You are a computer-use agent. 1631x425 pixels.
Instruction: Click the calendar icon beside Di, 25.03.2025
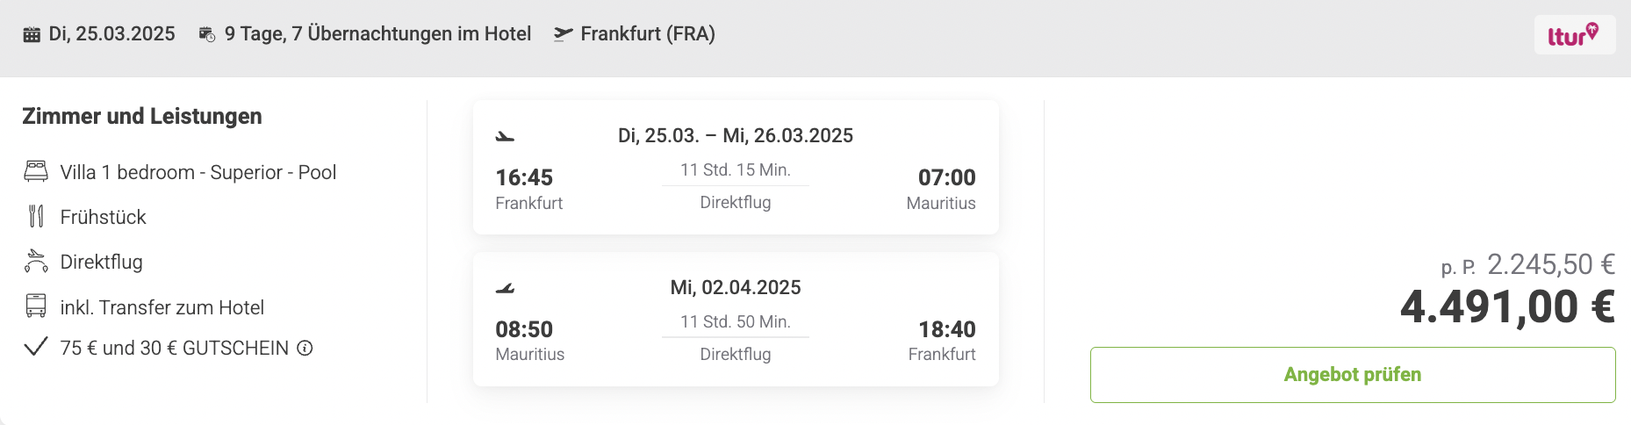point(32,34)
